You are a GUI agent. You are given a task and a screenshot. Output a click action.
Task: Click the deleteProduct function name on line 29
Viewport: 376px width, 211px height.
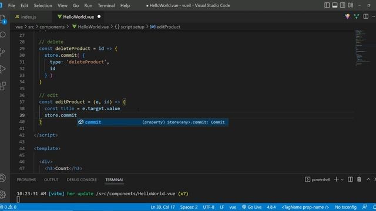tap(73, 49)
